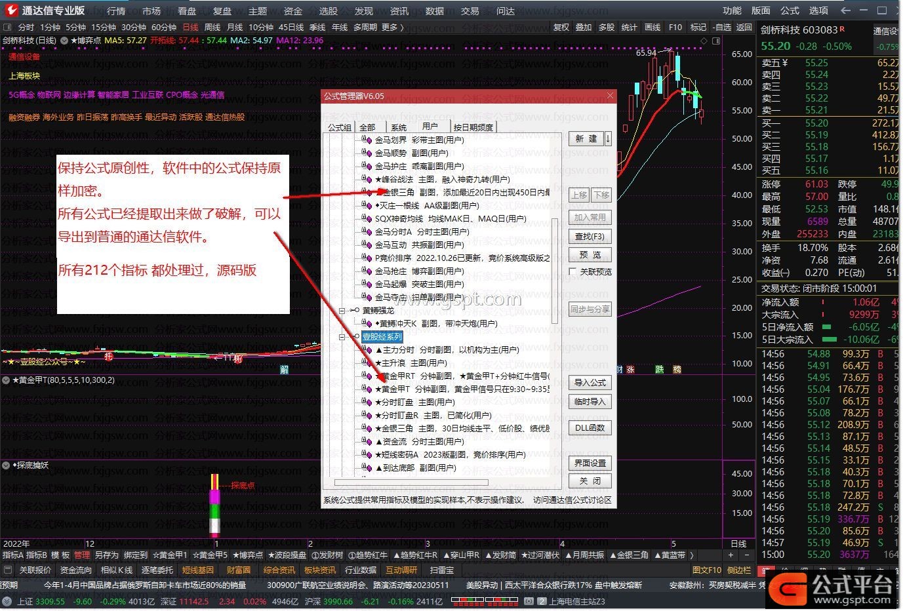Click the formula list horizontal scrollbar
The image size is (903, 611).
411,483
